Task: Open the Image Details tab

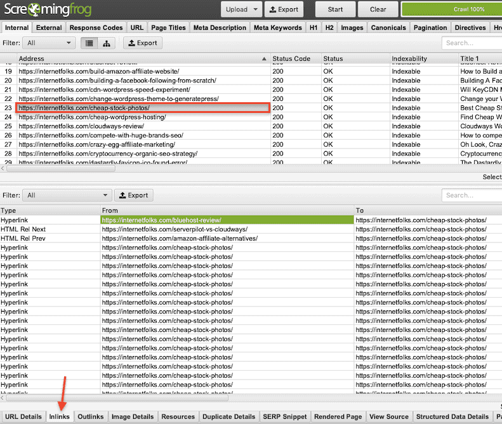Action: pyautogui.click(x=133, y=416)
